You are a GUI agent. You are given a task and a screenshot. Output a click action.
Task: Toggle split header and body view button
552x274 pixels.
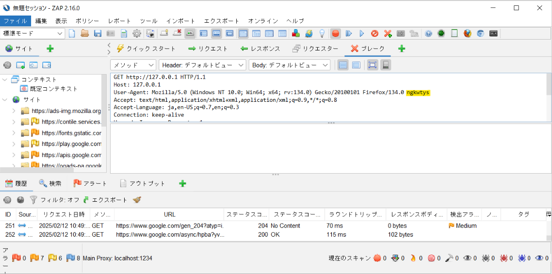point(343,65)
